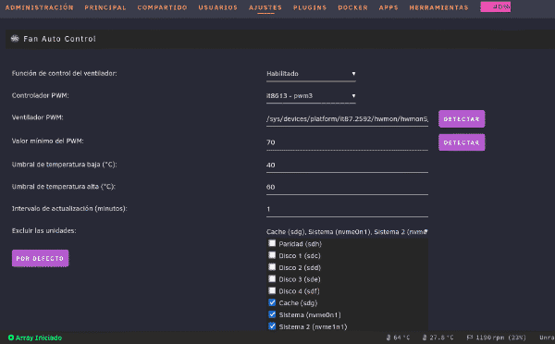555x344 pixels.
Task: Open the Docker tab
Action: click(352, 7)
